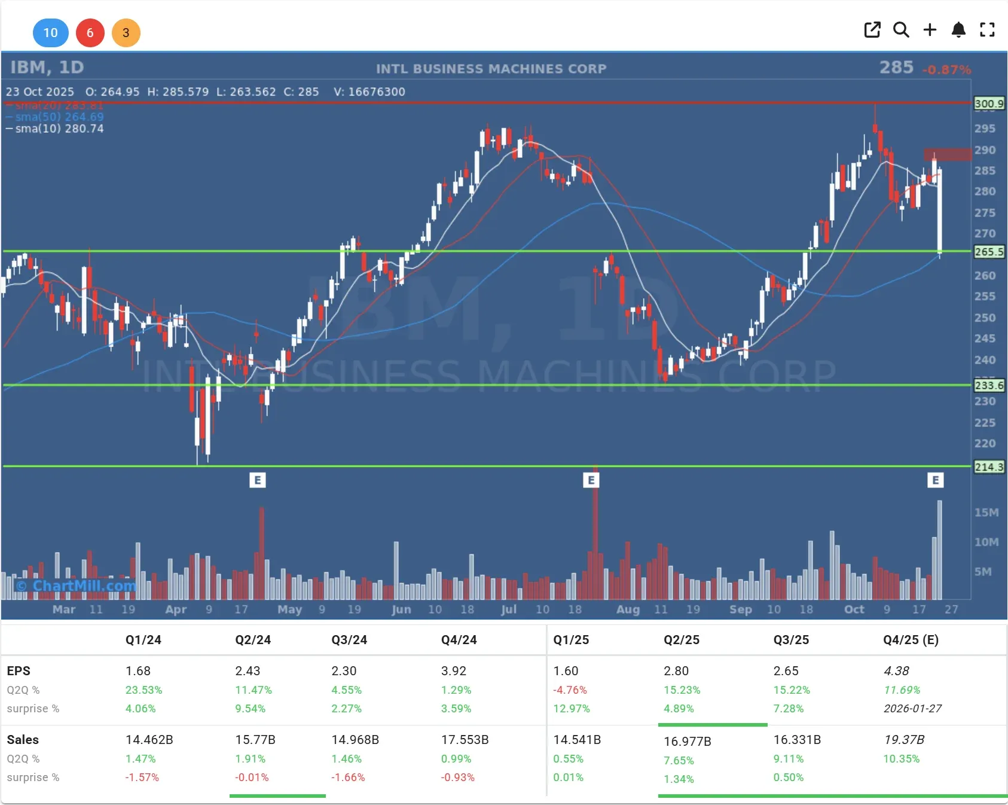
Task: Click the 300.9 resistance price label
Action: (x=989, y=103)
